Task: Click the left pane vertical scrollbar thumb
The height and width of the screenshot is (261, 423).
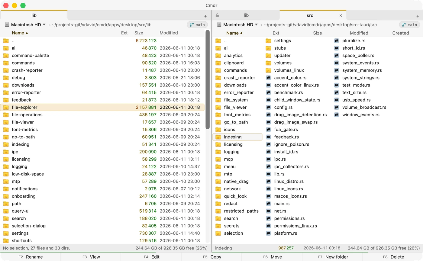Action: coord(208,79)
